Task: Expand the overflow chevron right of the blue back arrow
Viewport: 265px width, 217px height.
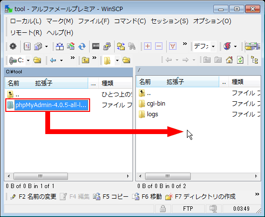Action: [72, 58]
